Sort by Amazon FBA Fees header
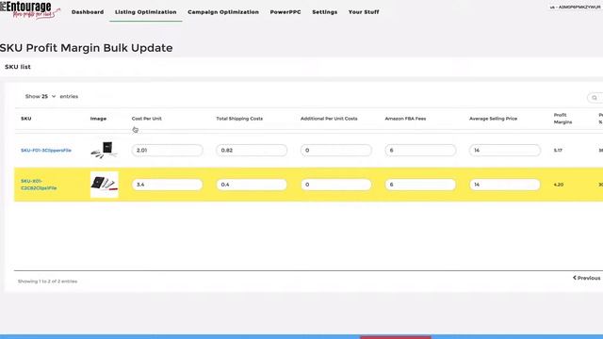Screen dimensions: 603x339 (x=405, y=119)
